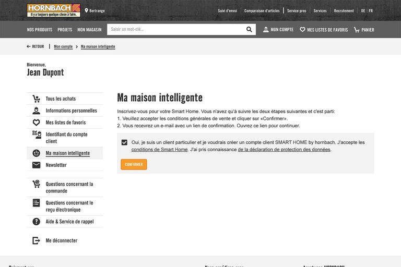Click the Me déconnecter logout icon
The height and width of the screenshot is (267, 401).
point(36,240)
